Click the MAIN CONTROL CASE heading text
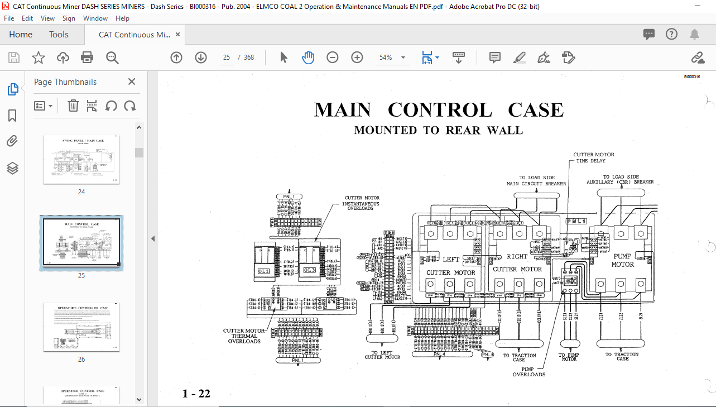This screenshot has width=716, height=407. (x=439, y=110)
